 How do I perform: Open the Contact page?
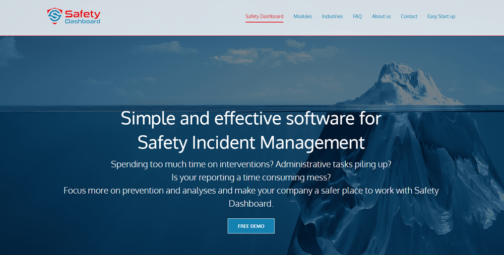(x=409, y=17)
